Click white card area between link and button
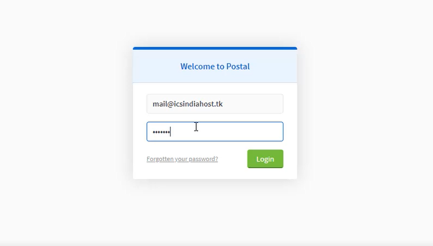 233,159
